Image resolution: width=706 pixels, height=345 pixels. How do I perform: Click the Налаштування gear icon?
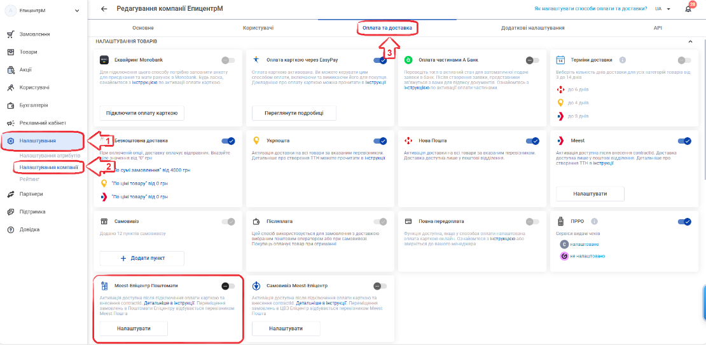(x=11, y=141)
